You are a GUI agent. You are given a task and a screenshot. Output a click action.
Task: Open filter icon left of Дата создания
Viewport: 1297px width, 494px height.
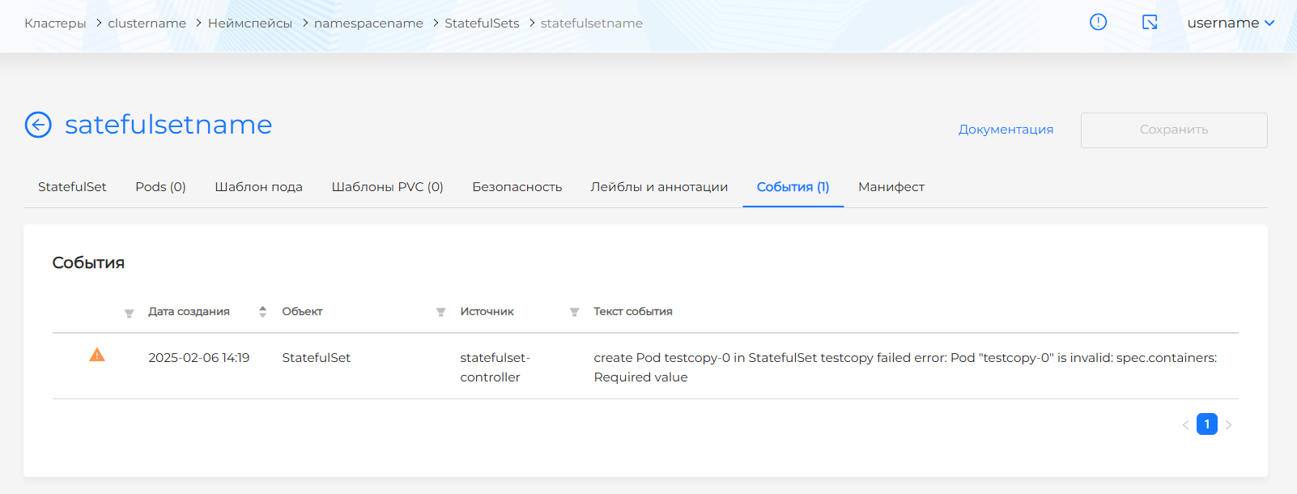(129, 313)
